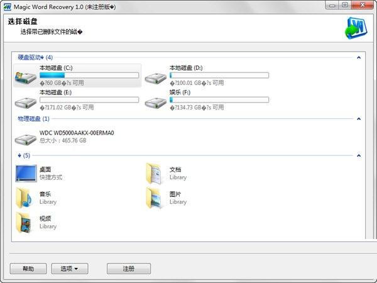Click the 本地磁盘 (C:) label
377x283 pixels.
point(56,68)
